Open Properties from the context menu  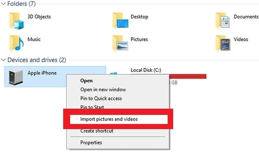point(91,143)
